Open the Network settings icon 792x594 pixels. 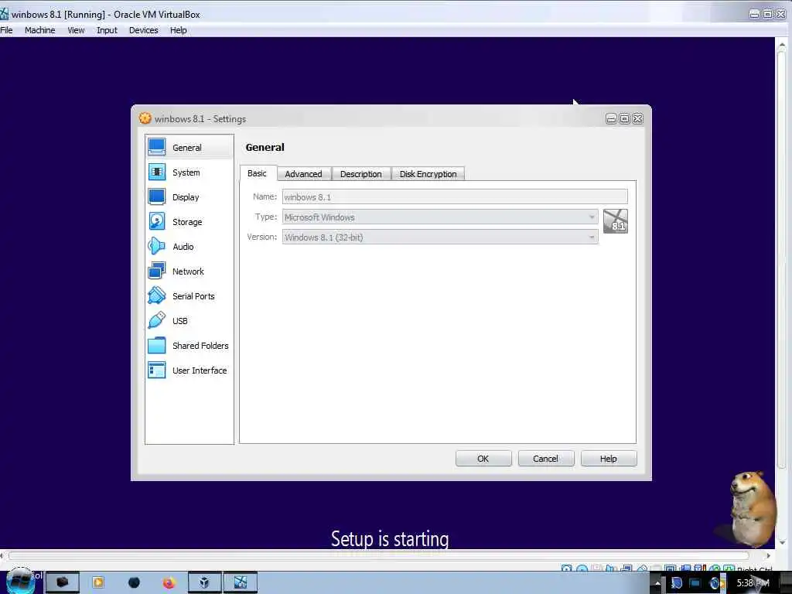pyautogui.click(x=156, y=271)
